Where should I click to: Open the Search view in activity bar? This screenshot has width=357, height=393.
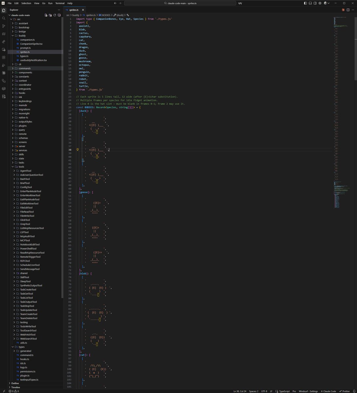pos(4,18)
